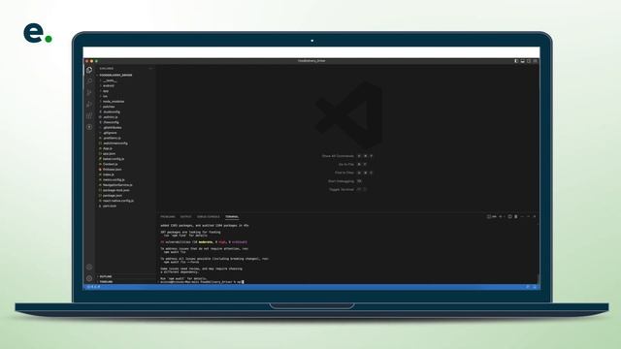Expand the android folder

(108, 85)
